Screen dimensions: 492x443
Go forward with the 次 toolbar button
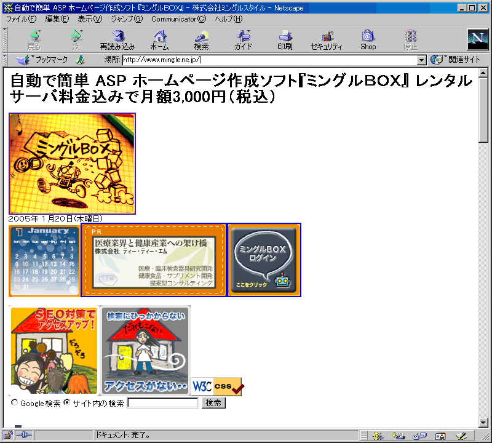76,40
